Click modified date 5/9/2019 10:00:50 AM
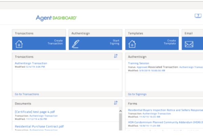This screenshot has height=140, width=203. click(152, 71)
